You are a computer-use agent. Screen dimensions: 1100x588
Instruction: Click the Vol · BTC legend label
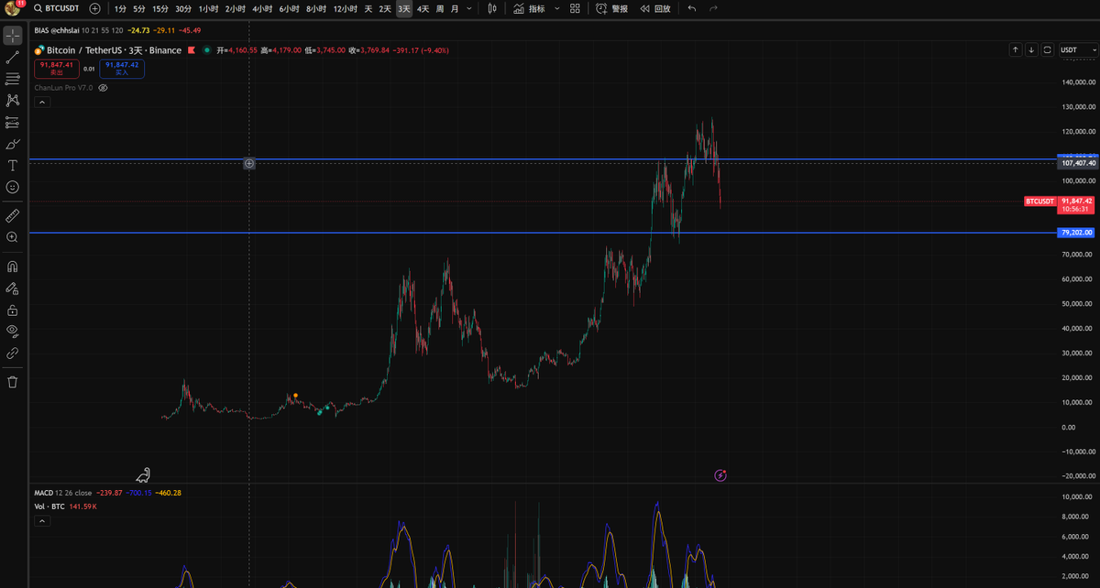[49, 506]
